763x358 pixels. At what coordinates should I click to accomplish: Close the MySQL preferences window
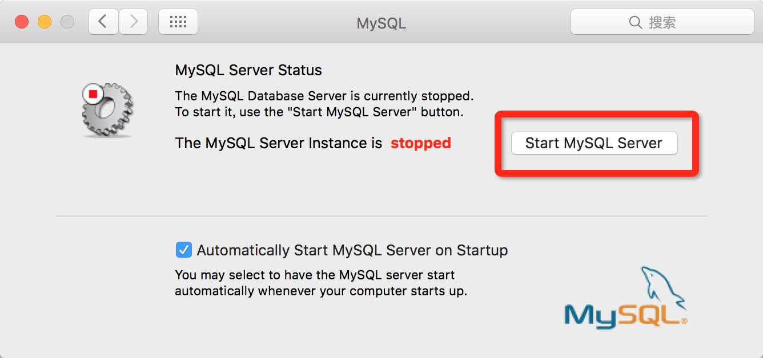click(22, 22)
